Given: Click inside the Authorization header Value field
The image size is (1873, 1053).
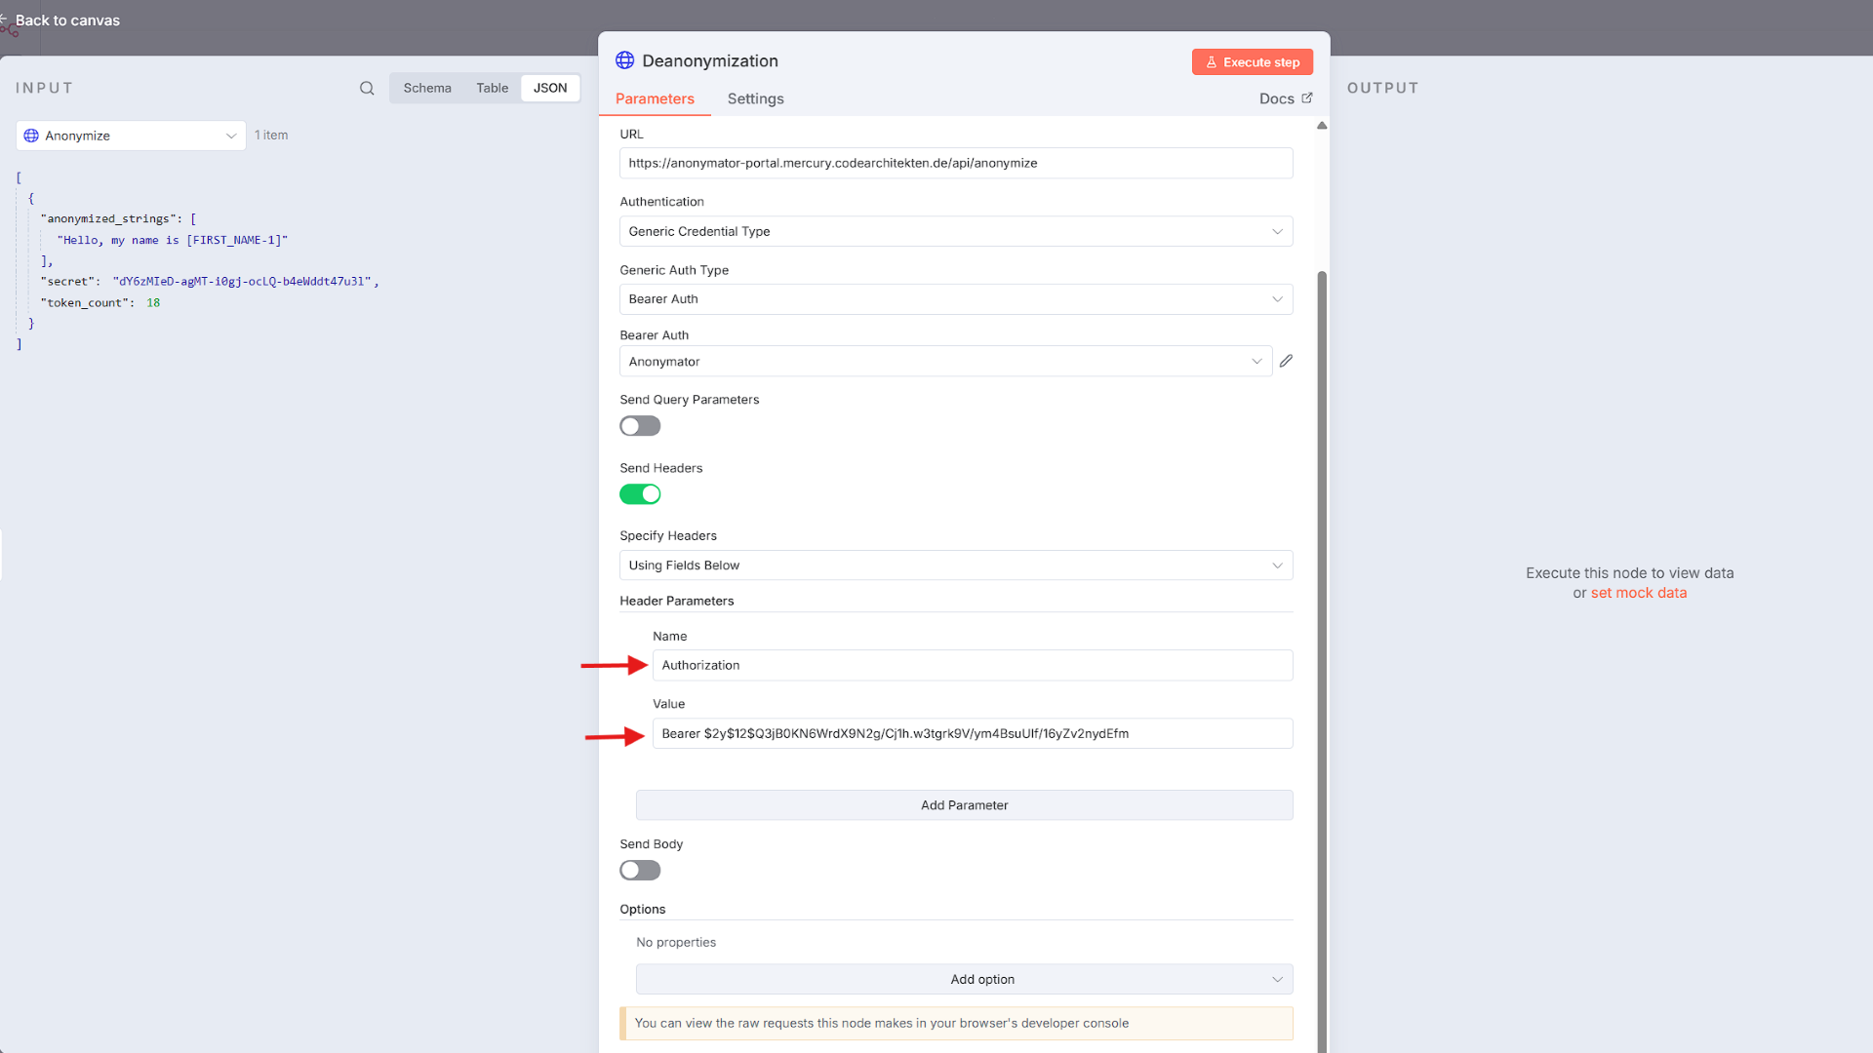Looking at the screenshot, I should coord(972,733).
